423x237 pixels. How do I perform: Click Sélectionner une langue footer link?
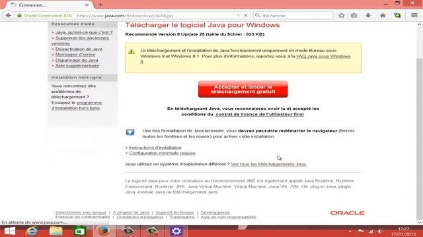tap(81, 213)
